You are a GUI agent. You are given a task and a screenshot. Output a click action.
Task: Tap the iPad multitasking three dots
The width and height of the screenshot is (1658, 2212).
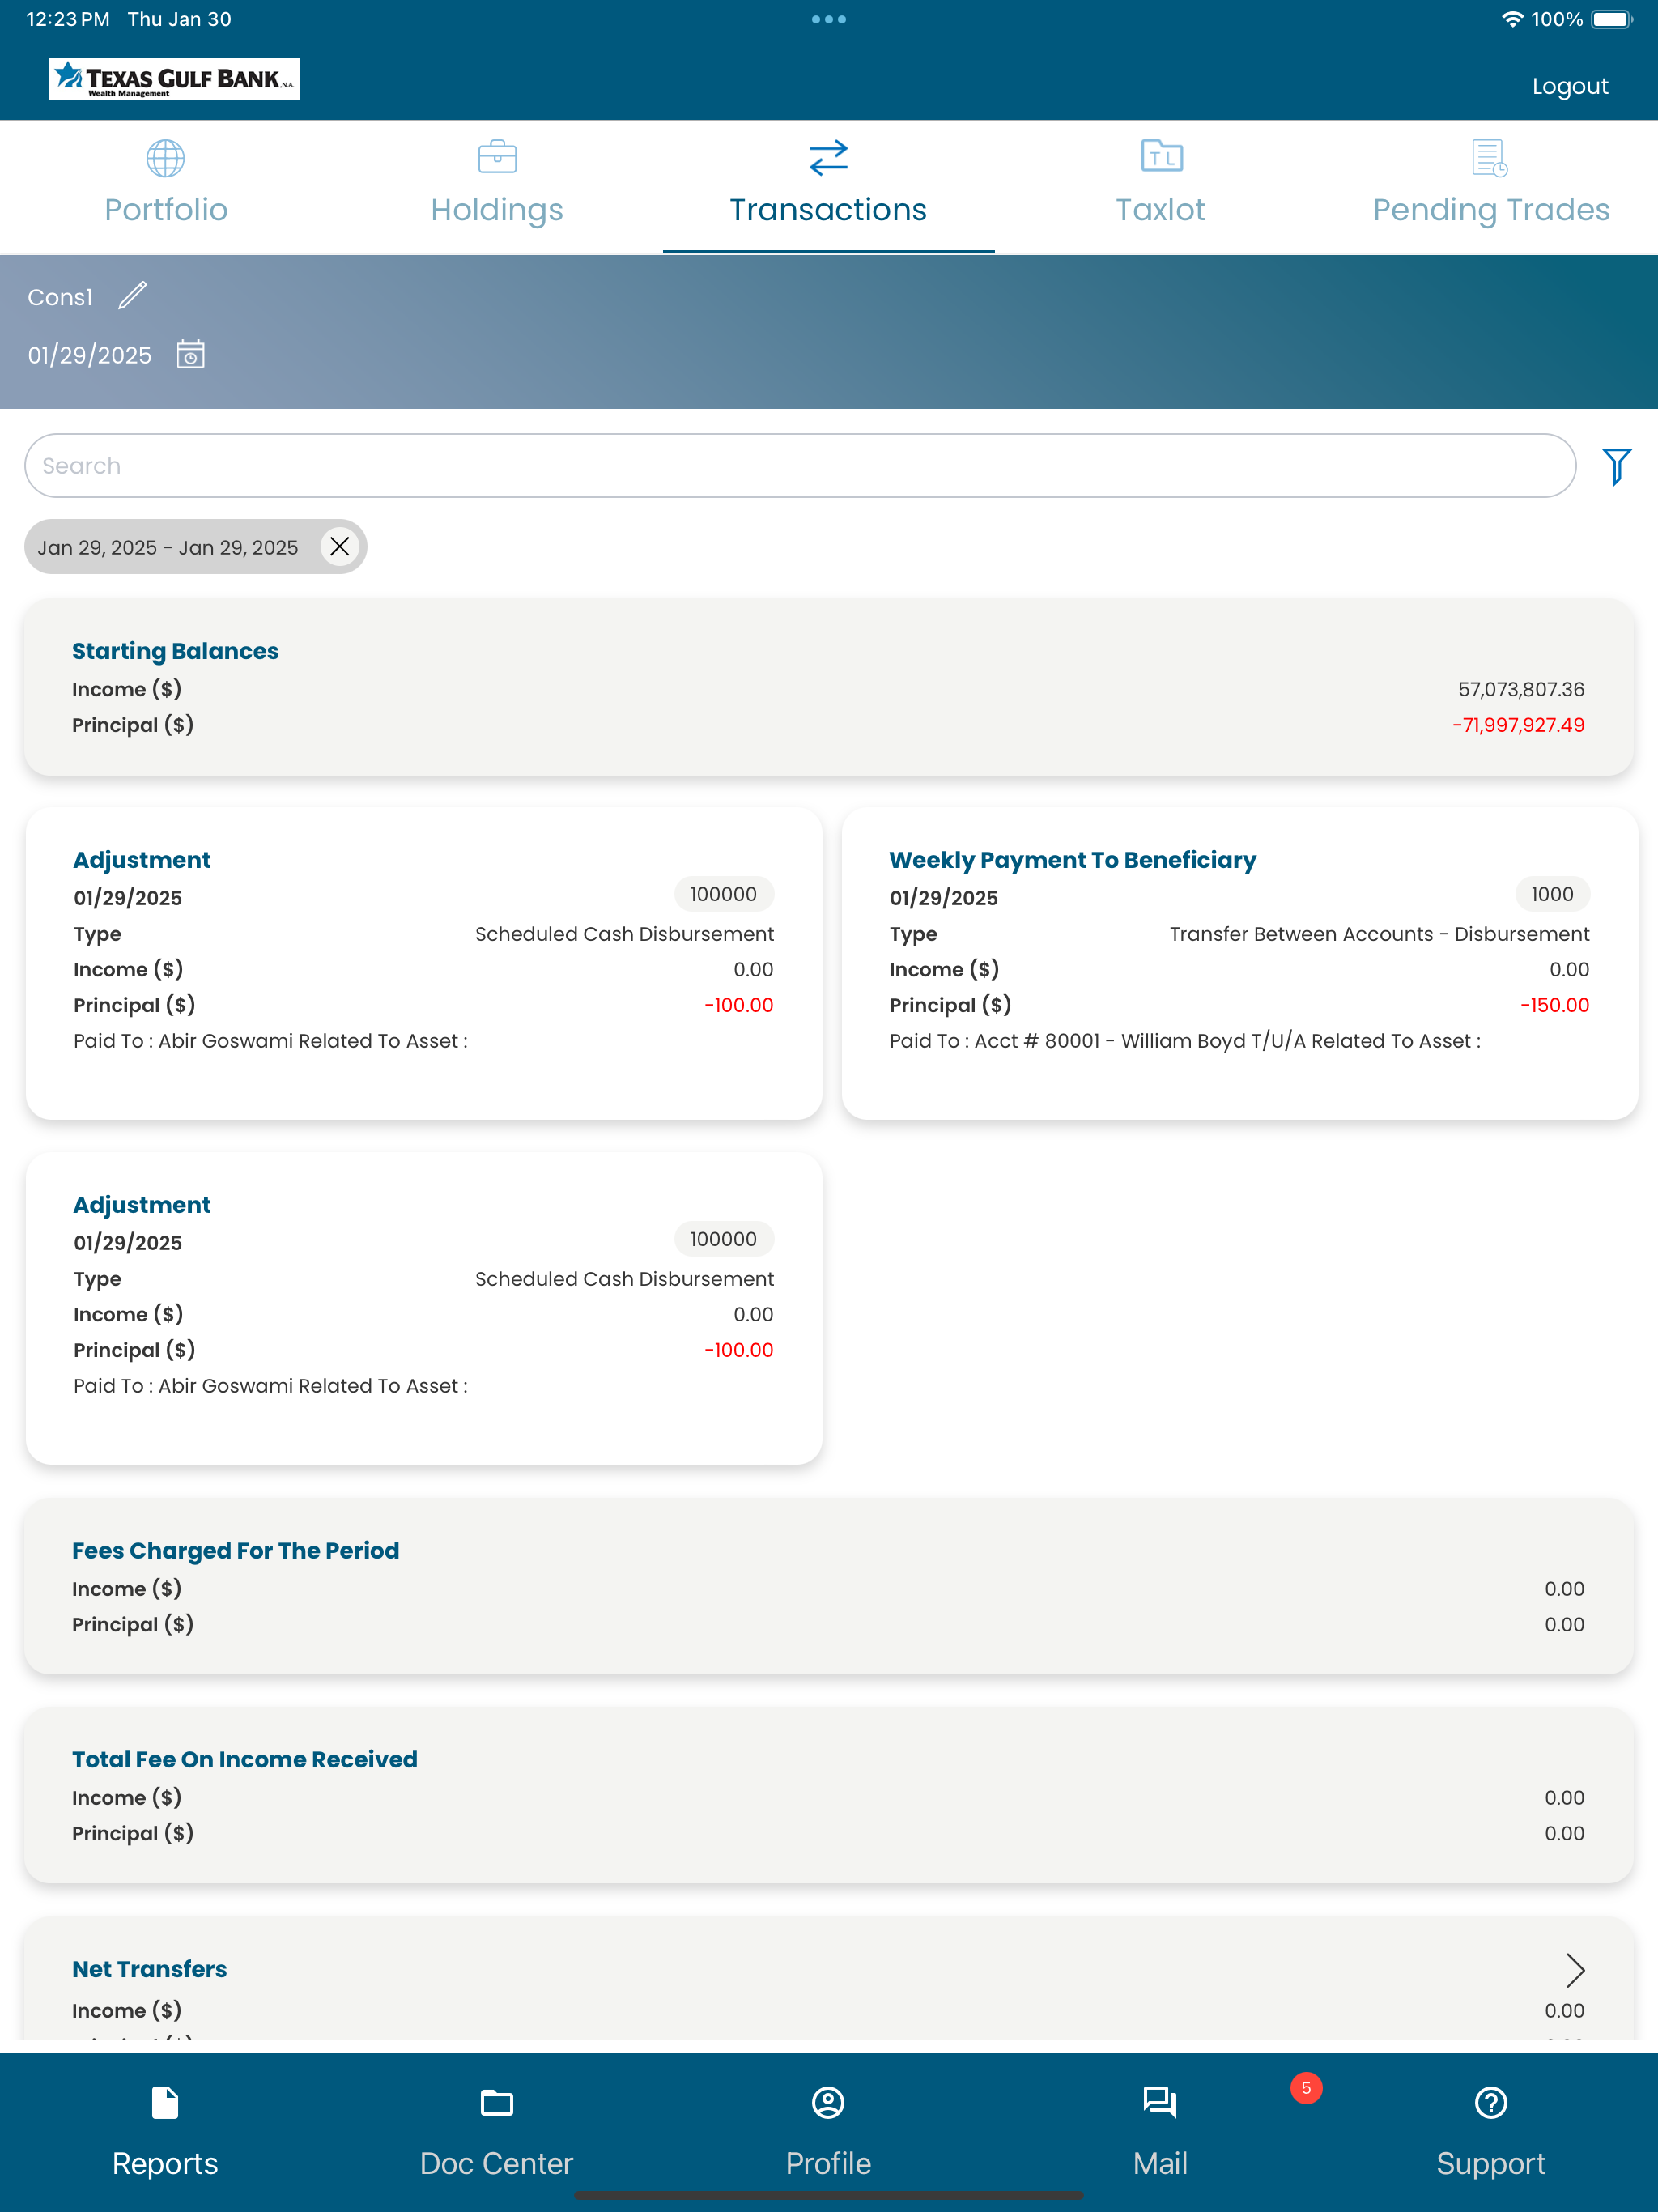point(829,19)
